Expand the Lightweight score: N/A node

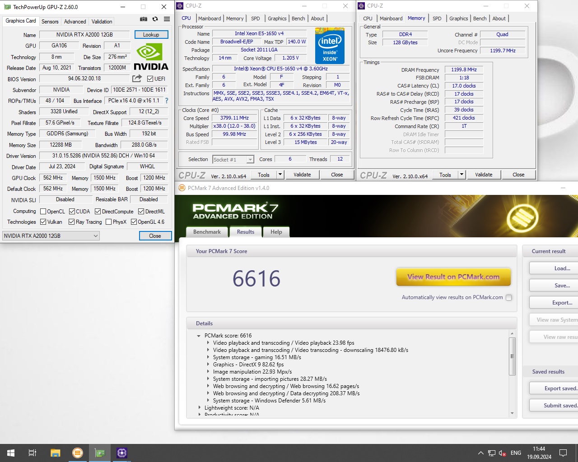(199, 408)
